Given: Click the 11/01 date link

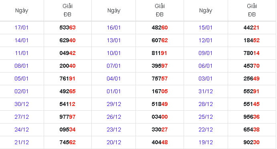Looking at the screenshot, I should pos(22,53).
